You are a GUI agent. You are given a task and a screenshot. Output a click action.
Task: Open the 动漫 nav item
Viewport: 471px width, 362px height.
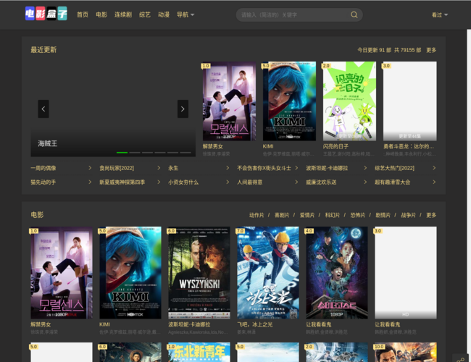164,14
